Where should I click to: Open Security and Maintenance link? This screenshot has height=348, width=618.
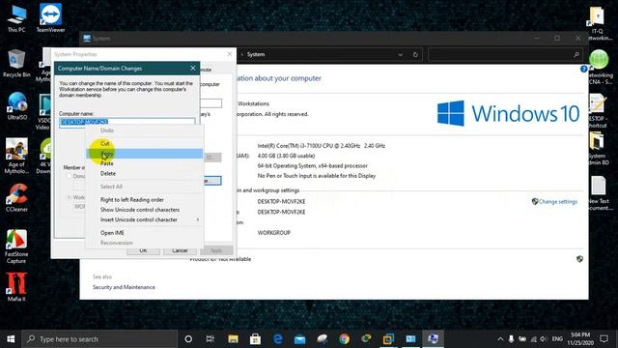click(x=124, y=287)
